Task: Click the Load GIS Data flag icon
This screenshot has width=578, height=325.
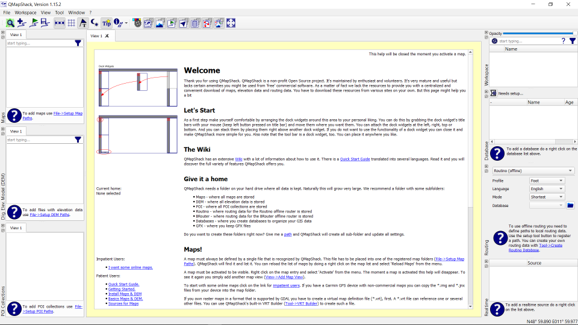Action: coord(34,23)
